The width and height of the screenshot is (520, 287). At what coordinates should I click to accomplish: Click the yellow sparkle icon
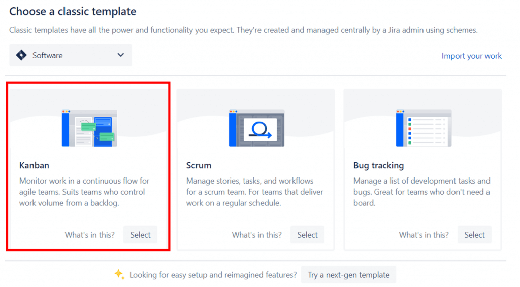coord(119,274)
